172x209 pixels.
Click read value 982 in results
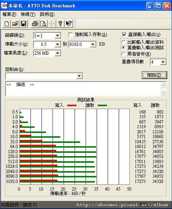160,112
